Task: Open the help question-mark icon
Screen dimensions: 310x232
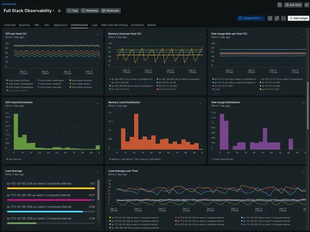Action: 279,4
